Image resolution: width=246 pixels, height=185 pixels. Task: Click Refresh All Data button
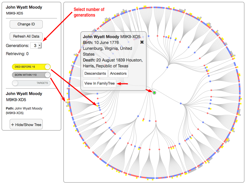point(26,36)
